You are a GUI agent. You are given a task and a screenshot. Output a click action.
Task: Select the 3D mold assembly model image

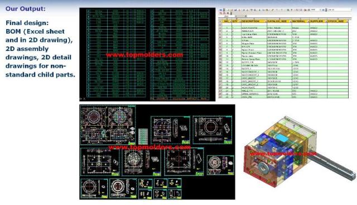click(x=299, y=151)
